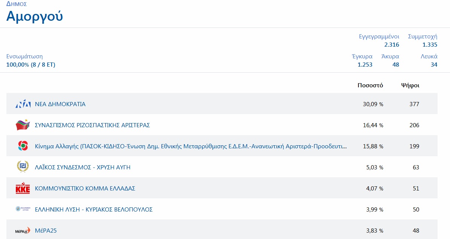Click the Νέα Δημοκρατία party logo

pos(23,104)
